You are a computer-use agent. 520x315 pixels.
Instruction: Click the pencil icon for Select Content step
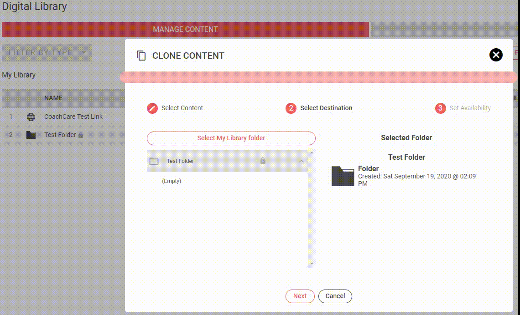(x=152, y=108)
